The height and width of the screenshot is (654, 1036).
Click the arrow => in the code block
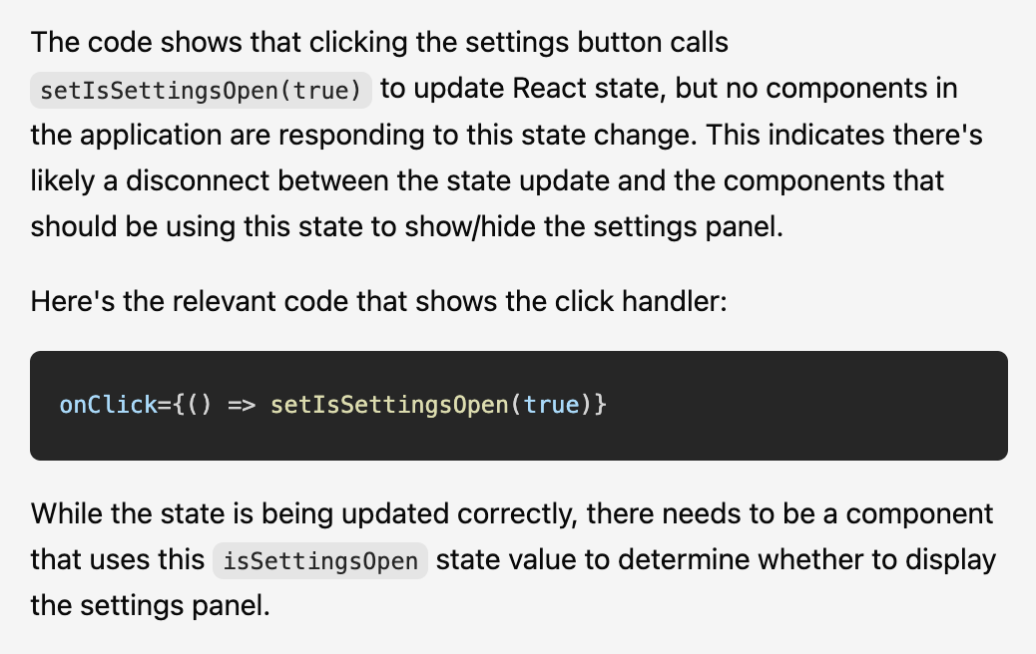point(243,406)
